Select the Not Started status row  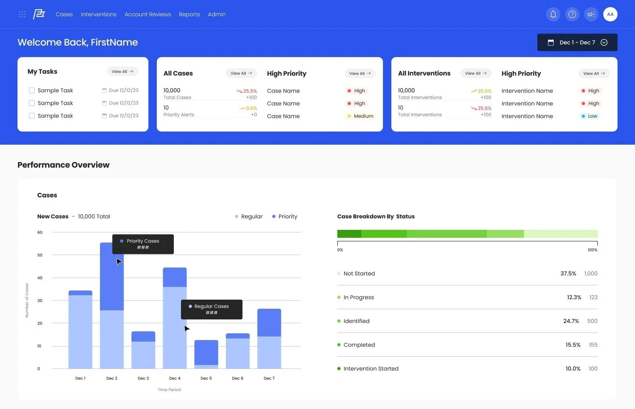coord(468,273)
